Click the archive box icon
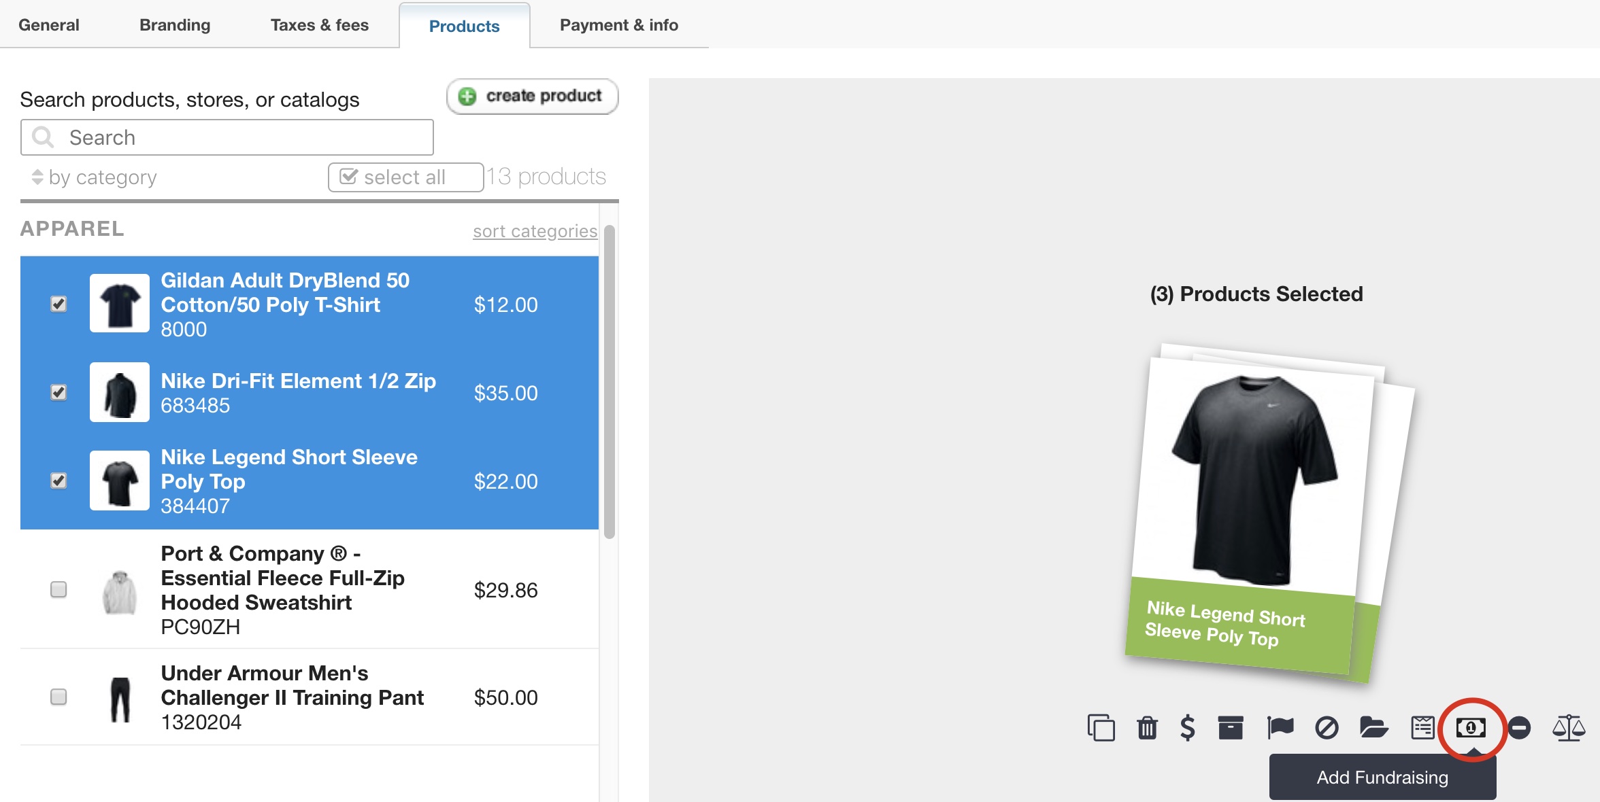This screenshot has height=802, width=1600. click(1231, 728)
